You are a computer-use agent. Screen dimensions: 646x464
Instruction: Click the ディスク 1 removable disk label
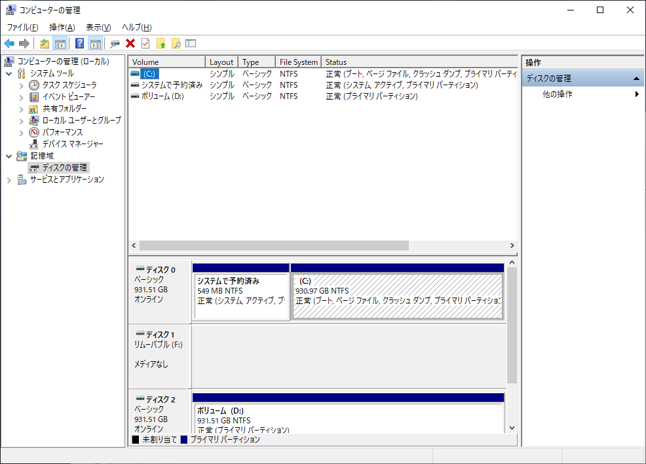[160, 357]
